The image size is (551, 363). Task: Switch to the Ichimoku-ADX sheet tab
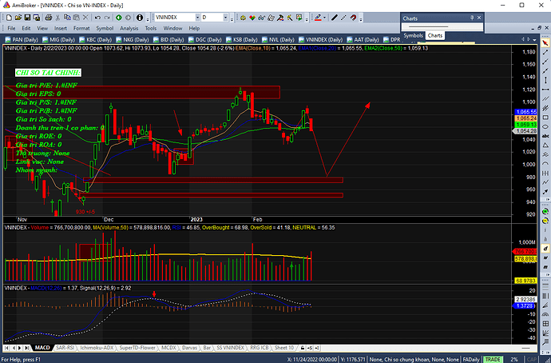click(x=97, y=348)
